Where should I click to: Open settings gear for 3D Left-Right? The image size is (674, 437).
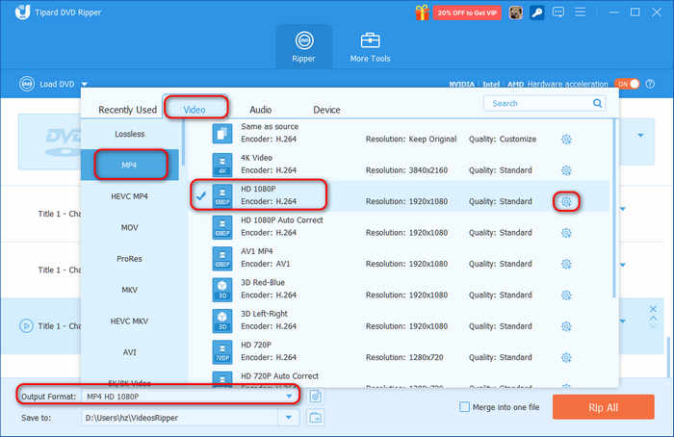tap(566, 326)
